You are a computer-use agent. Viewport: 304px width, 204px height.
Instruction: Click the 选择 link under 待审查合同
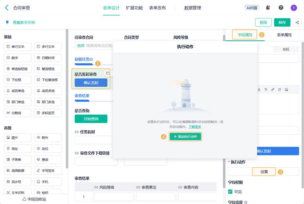81,46
